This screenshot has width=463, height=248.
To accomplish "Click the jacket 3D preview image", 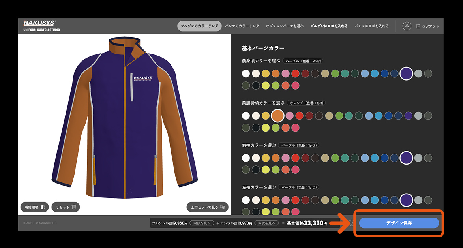I will point(124,118).
